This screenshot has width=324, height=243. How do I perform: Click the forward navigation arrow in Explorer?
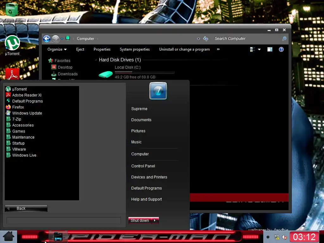[x=55, y=39]
